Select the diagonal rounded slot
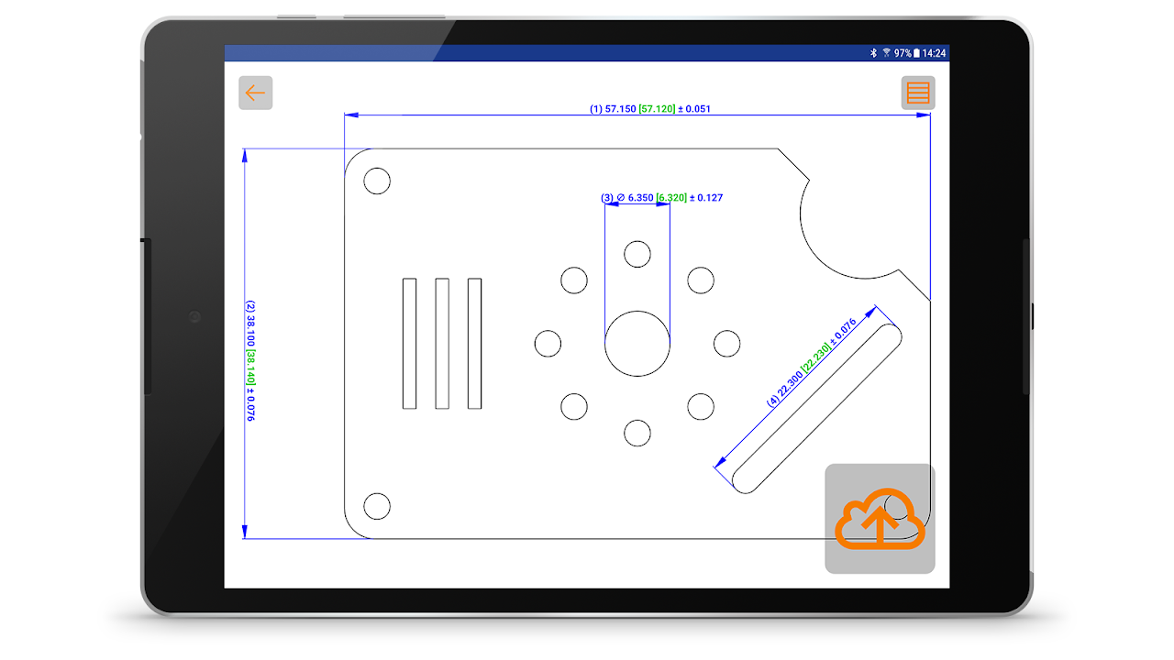Viewport: 1174px width, 660px height. click(816, 407)
